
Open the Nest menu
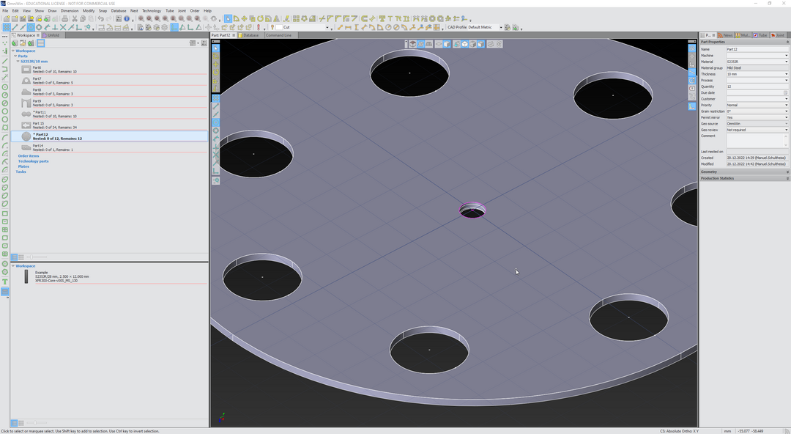(x=134, y=10)
